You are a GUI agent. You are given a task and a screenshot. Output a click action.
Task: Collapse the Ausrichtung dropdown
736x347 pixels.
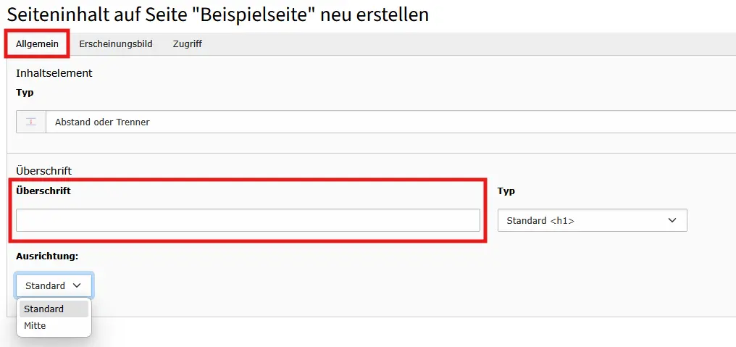[x=54, y=285]
